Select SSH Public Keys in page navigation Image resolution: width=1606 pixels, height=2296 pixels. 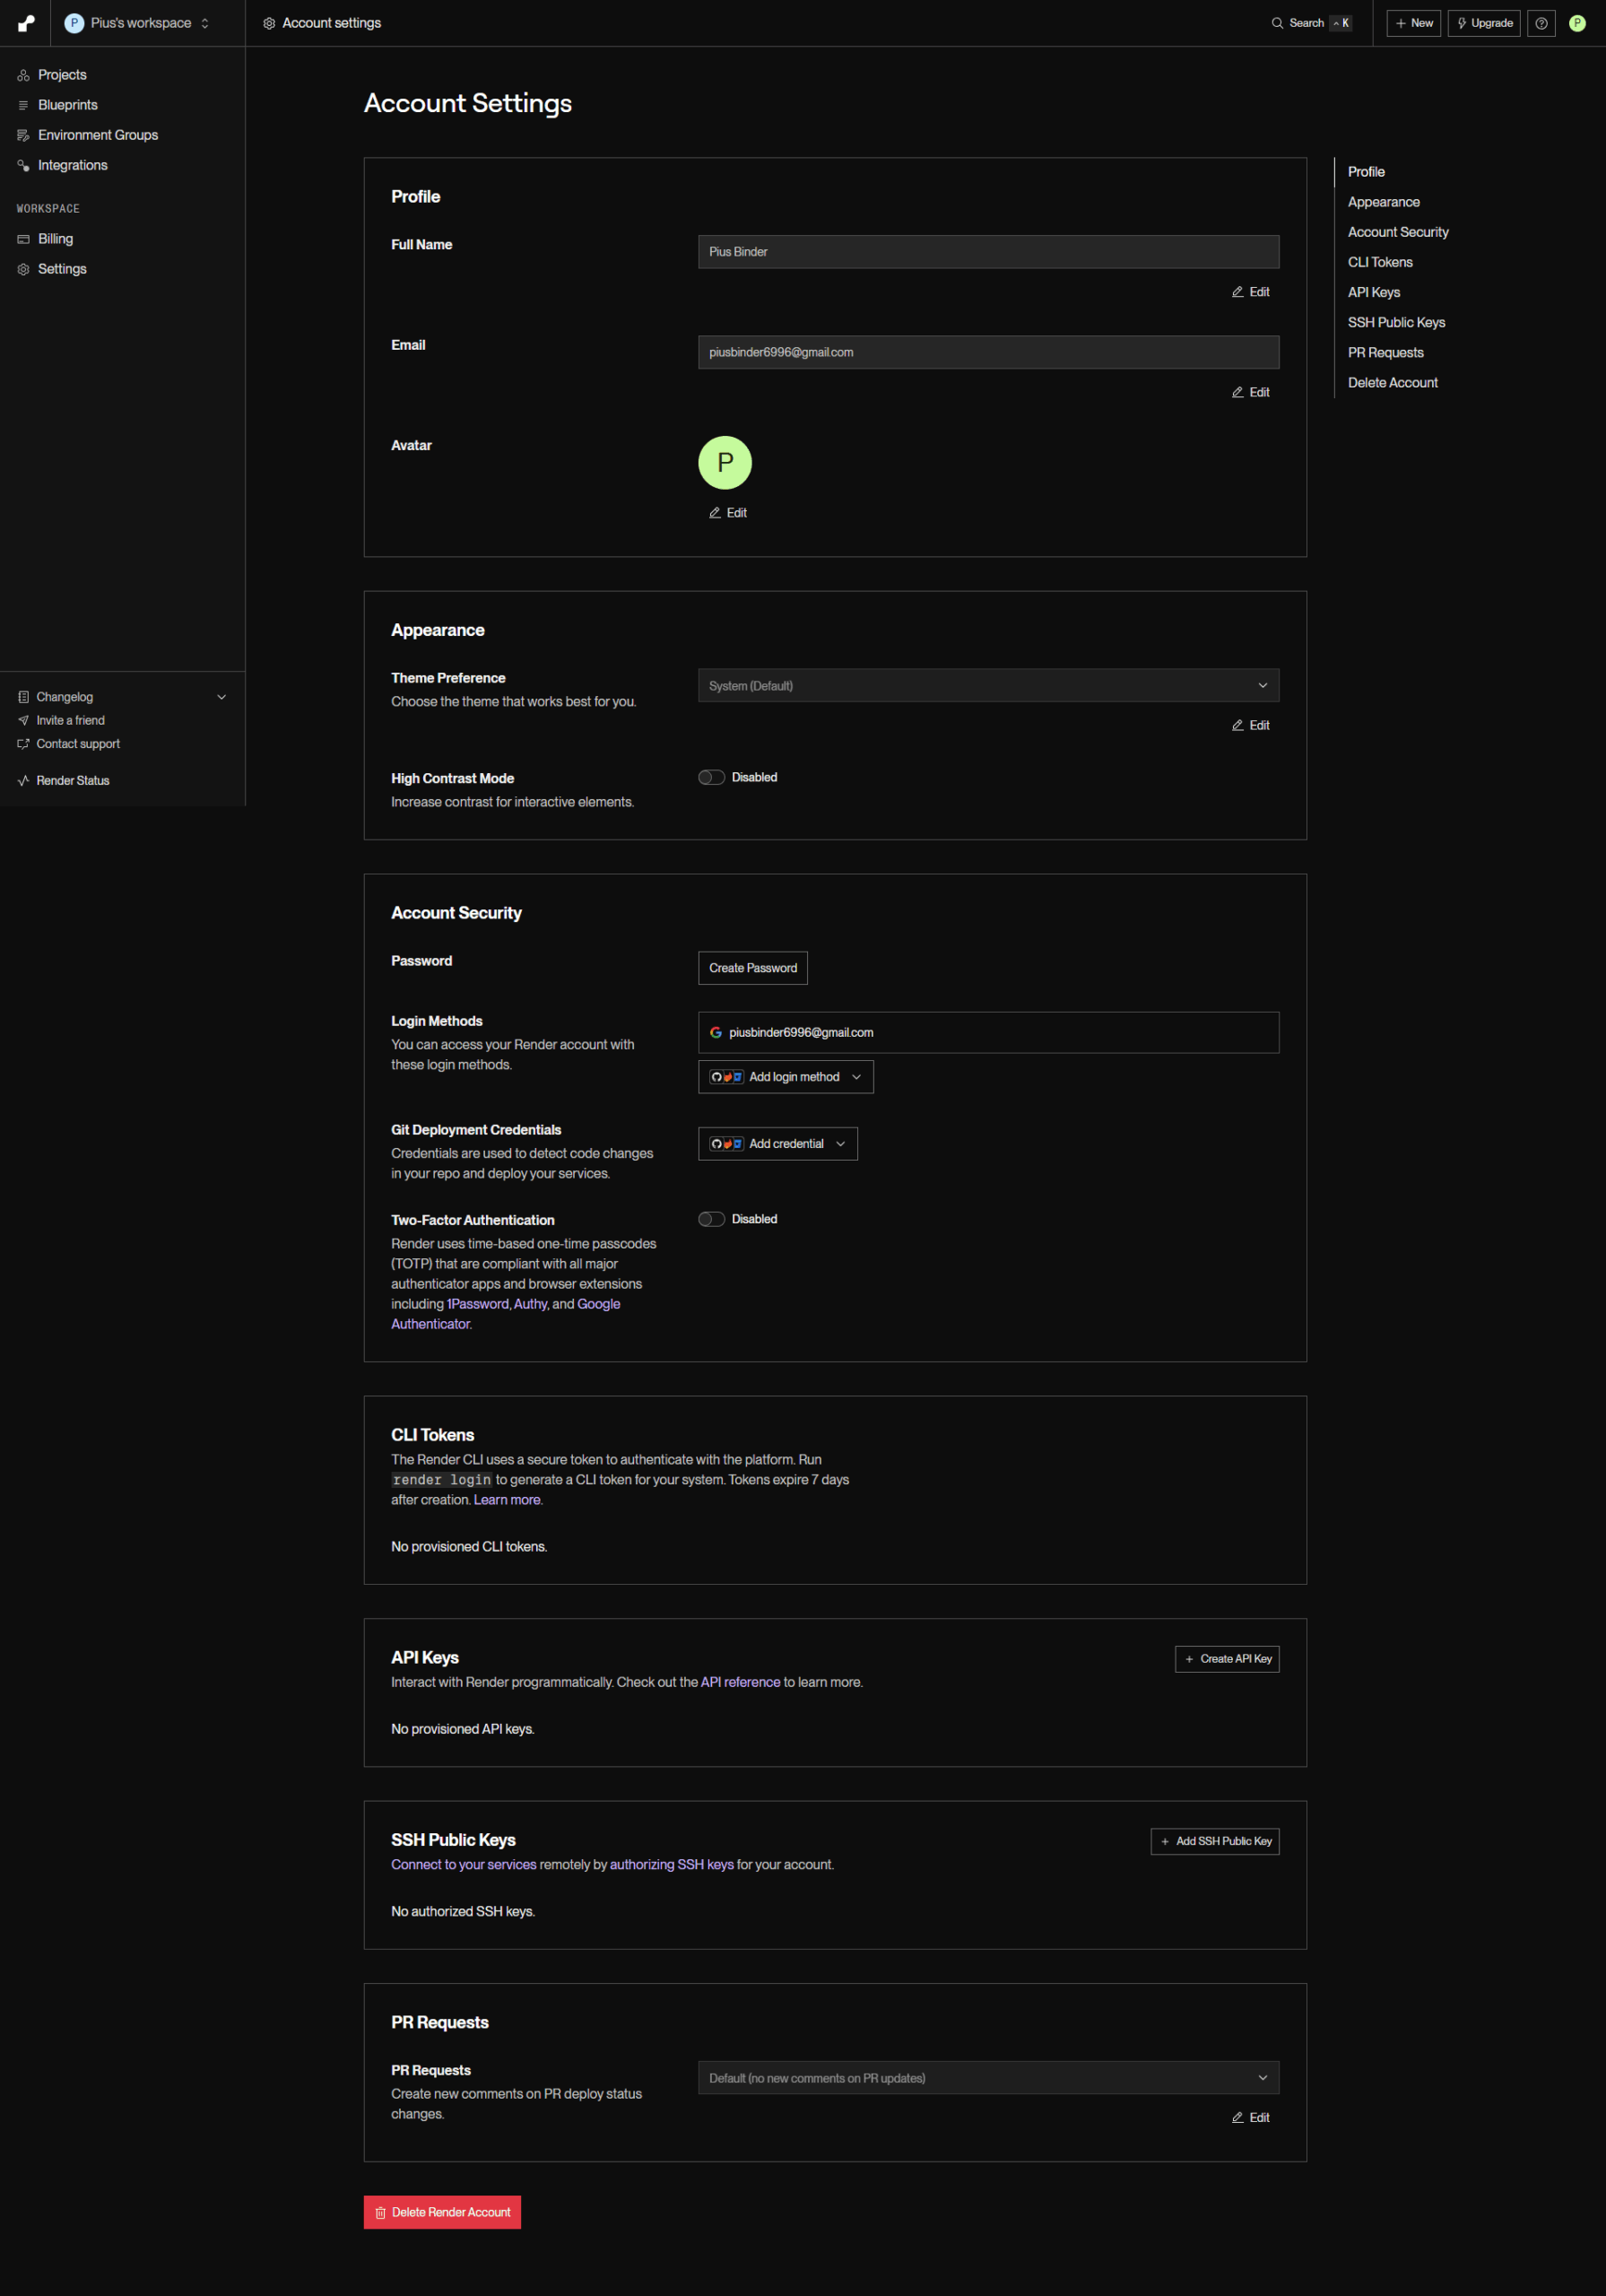(x=1395, y=322)
